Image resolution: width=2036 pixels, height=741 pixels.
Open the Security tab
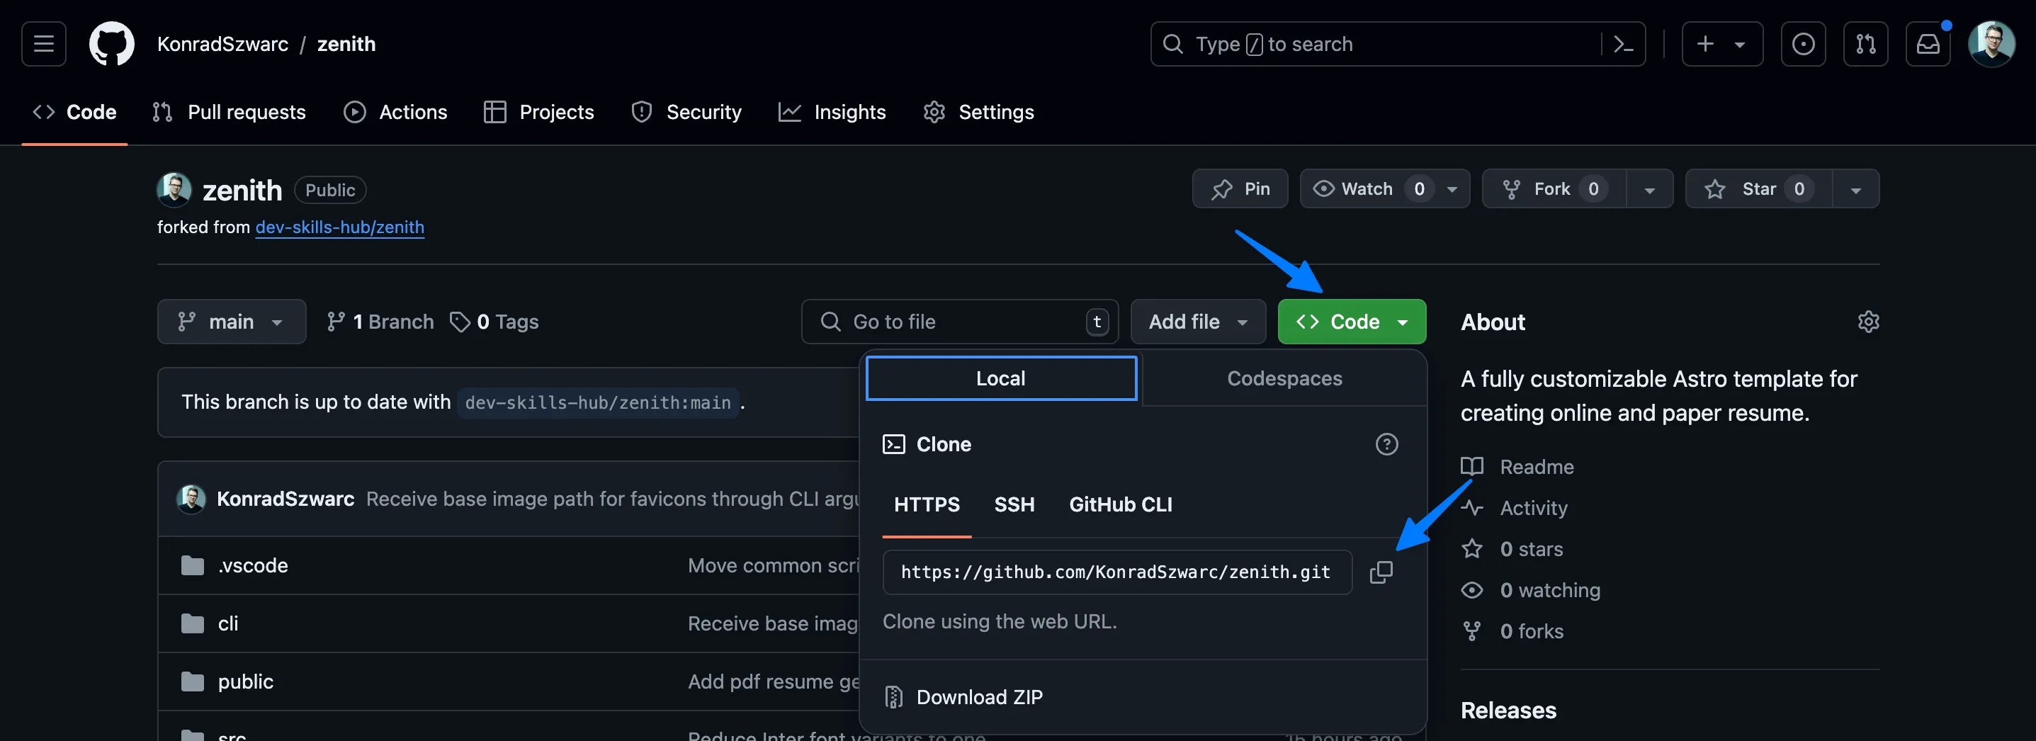[687, 112]
